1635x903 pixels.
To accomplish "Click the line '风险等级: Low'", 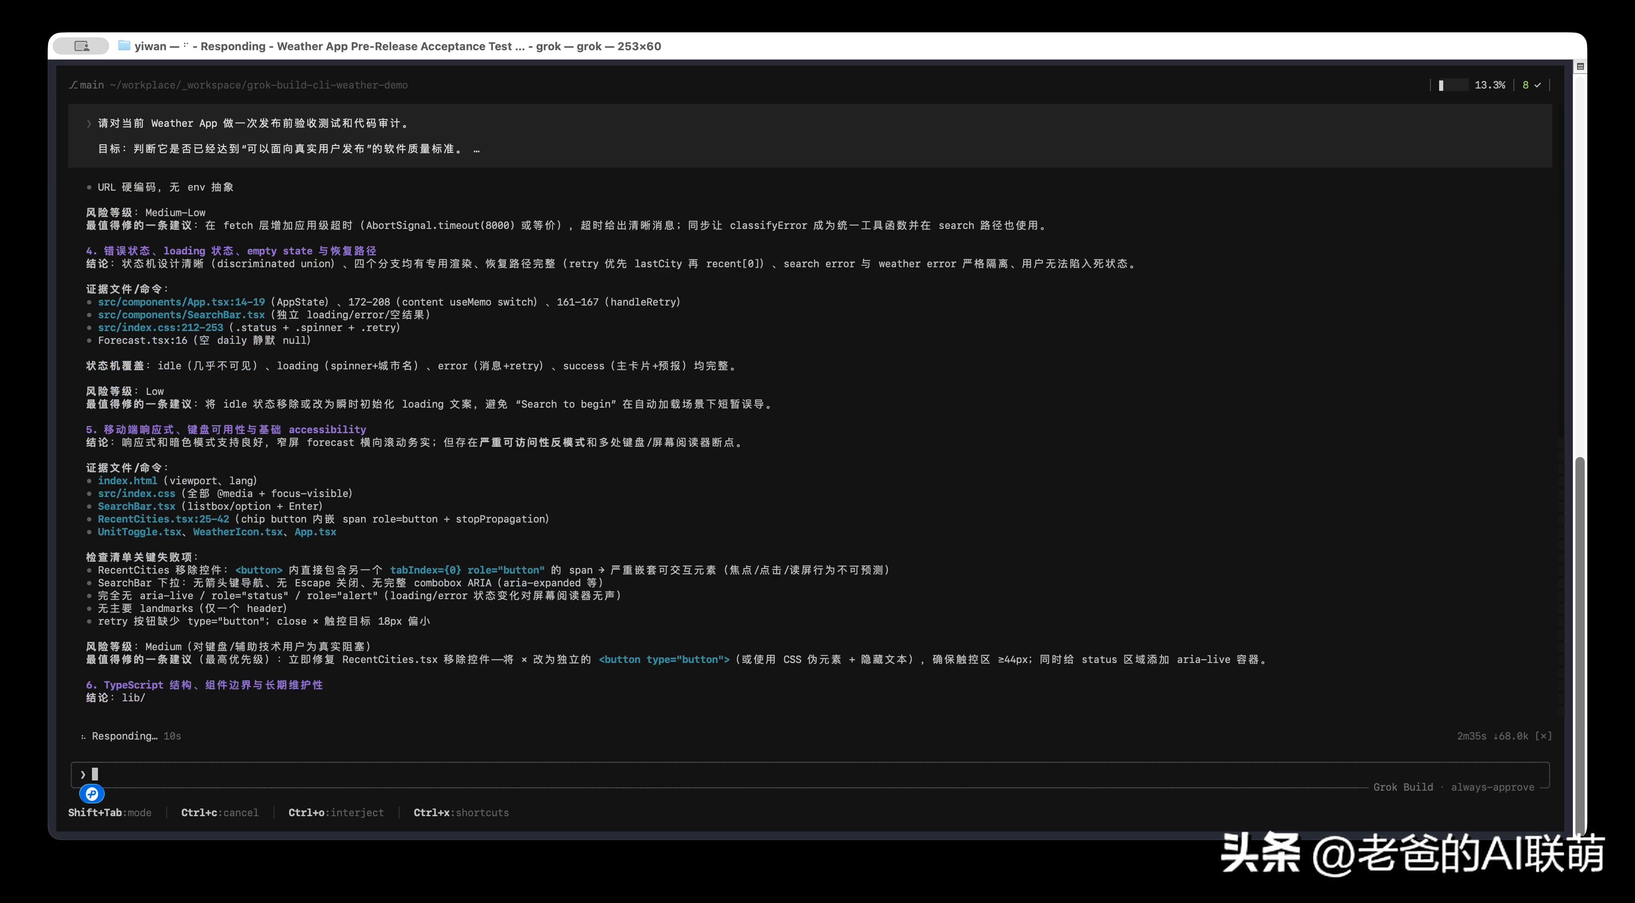I will point(125,391).
